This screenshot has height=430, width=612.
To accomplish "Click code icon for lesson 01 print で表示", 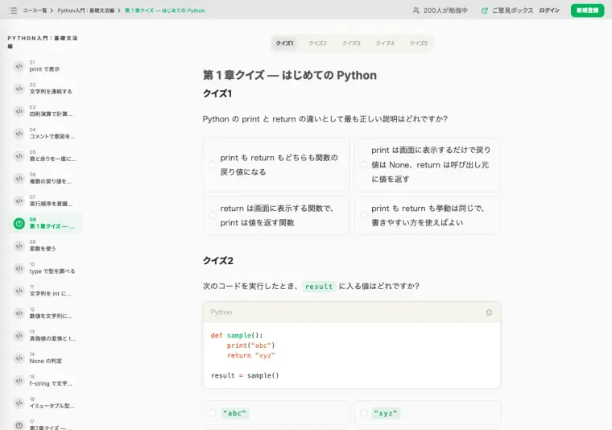I will coord(19,66).
